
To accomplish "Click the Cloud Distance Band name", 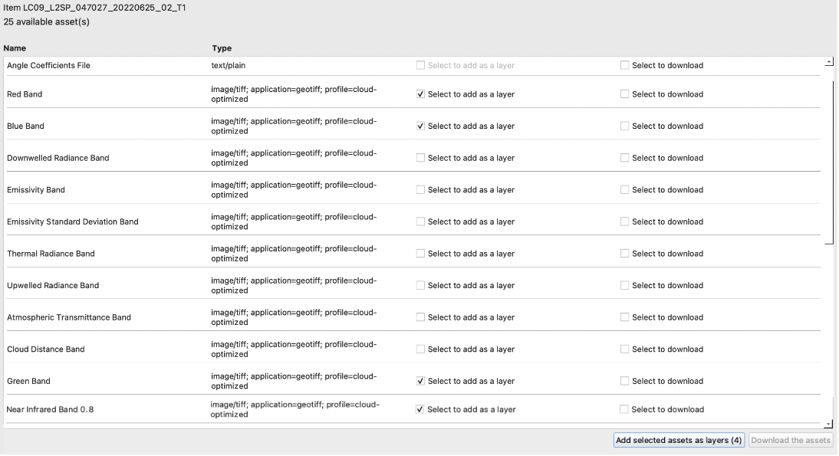I will pyautogui.click(x=46, y=349).
